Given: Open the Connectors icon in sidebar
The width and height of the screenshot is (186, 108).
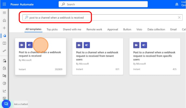Looking at the screenshot, I should pyautogui.click(x=4, y=51).
